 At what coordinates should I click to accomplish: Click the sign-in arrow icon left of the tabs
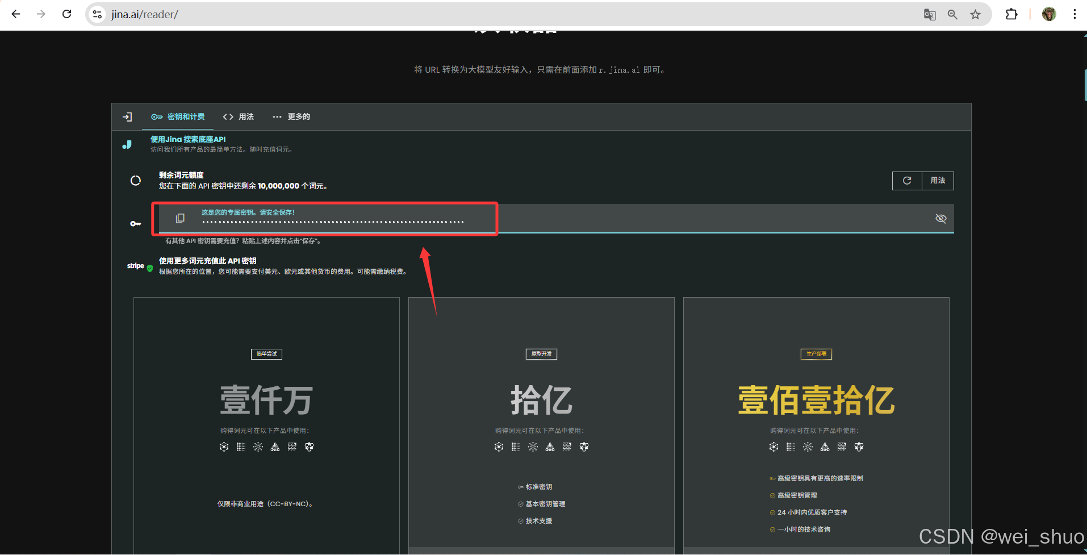[x=127, y=116]
